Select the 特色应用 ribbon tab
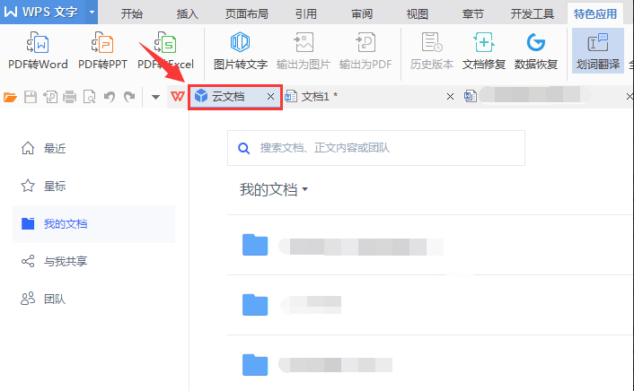 point(595,13)
